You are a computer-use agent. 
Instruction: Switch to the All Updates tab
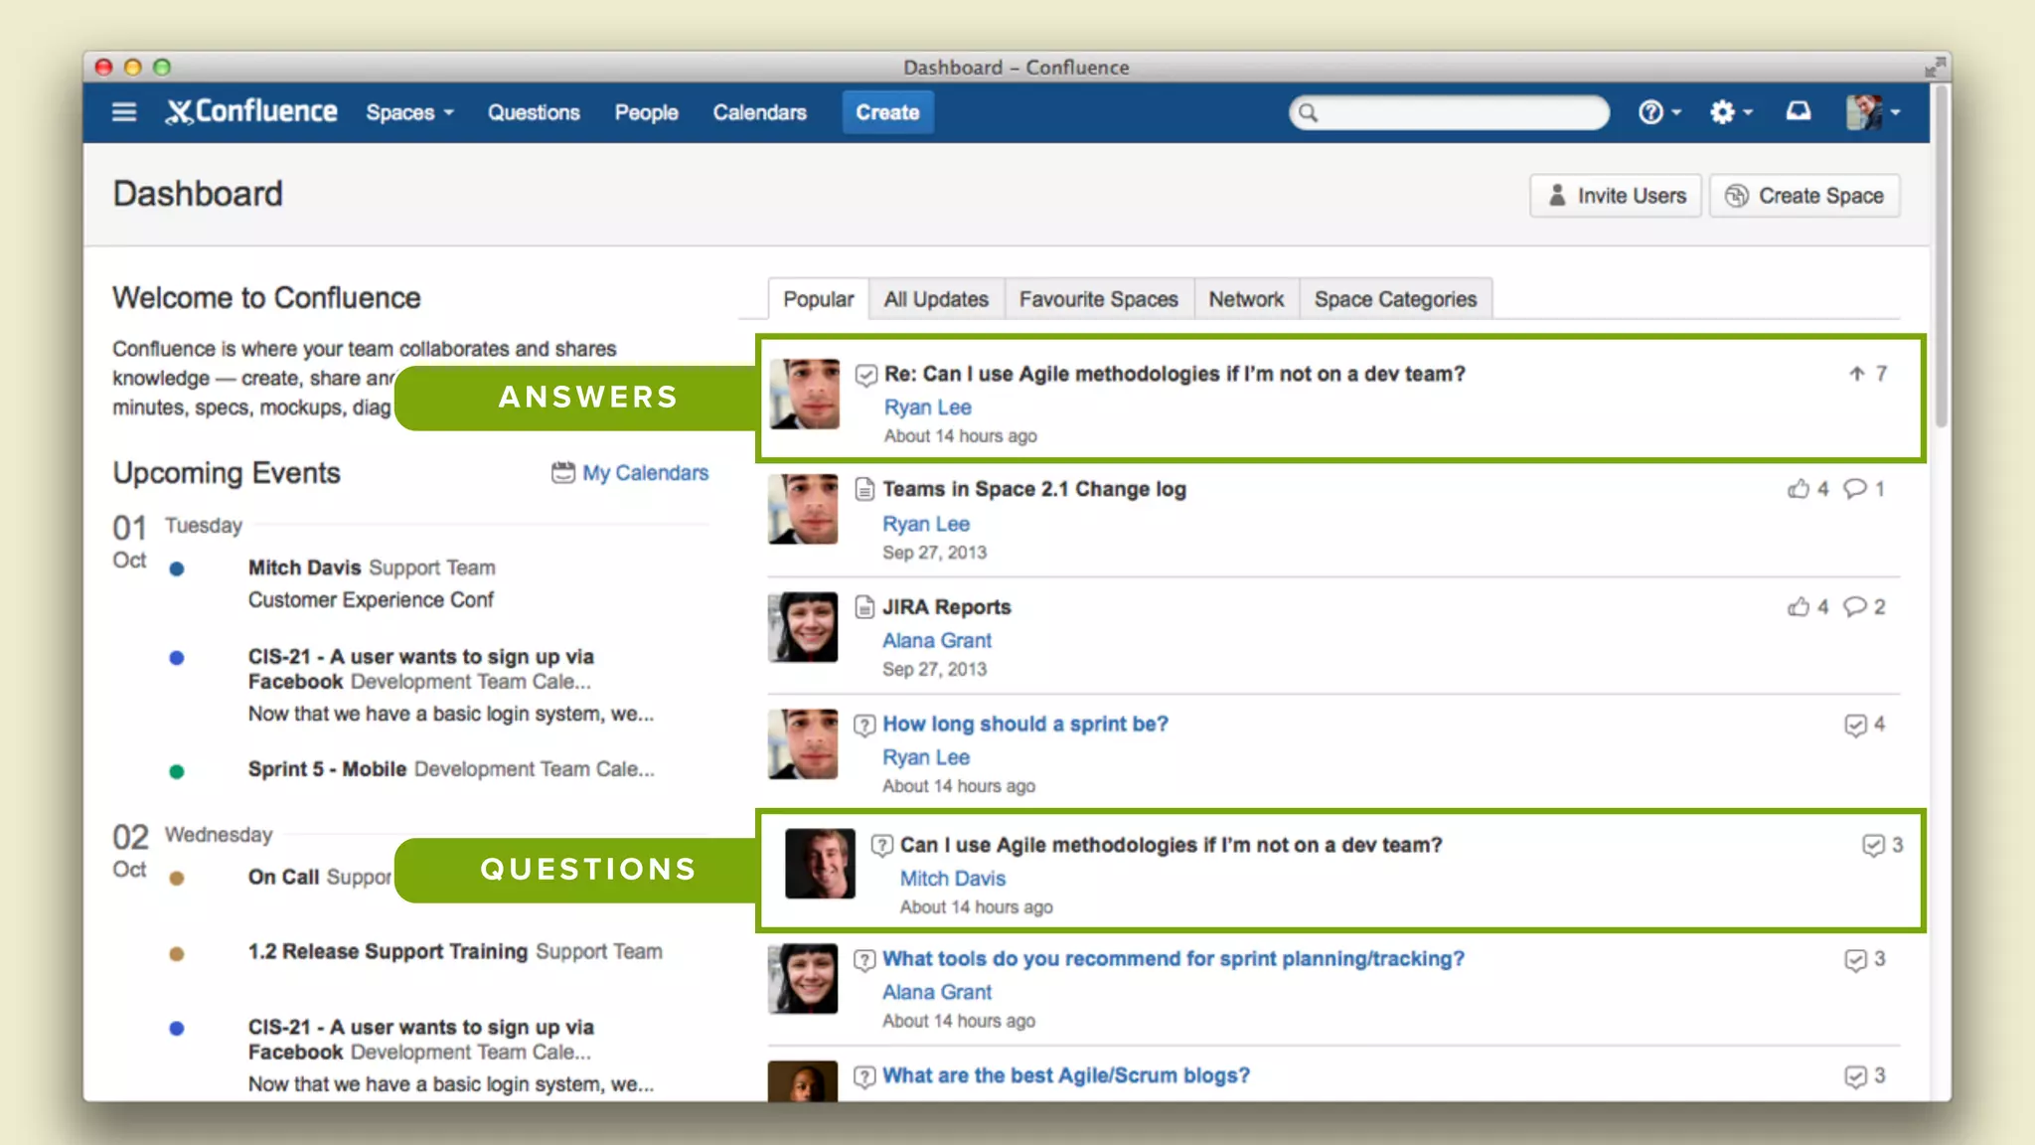[936, 299]
